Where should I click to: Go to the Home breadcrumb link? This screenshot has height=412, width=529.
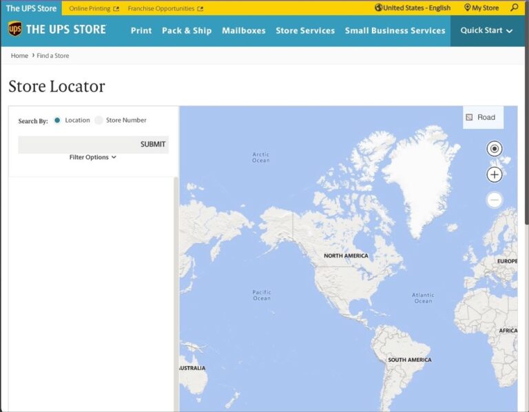[19, 55]
